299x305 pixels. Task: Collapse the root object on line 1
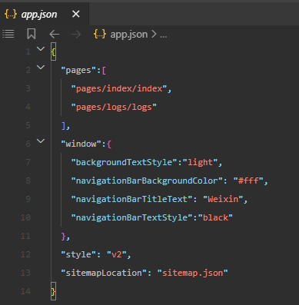click(41, 48)
